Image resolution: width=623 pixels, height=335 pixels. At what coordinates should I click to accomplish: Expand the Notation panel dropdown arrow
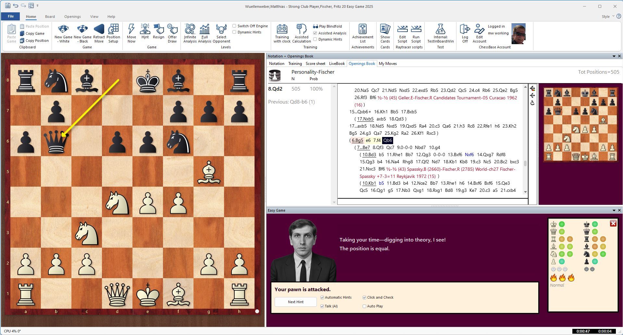coord(614,56)
